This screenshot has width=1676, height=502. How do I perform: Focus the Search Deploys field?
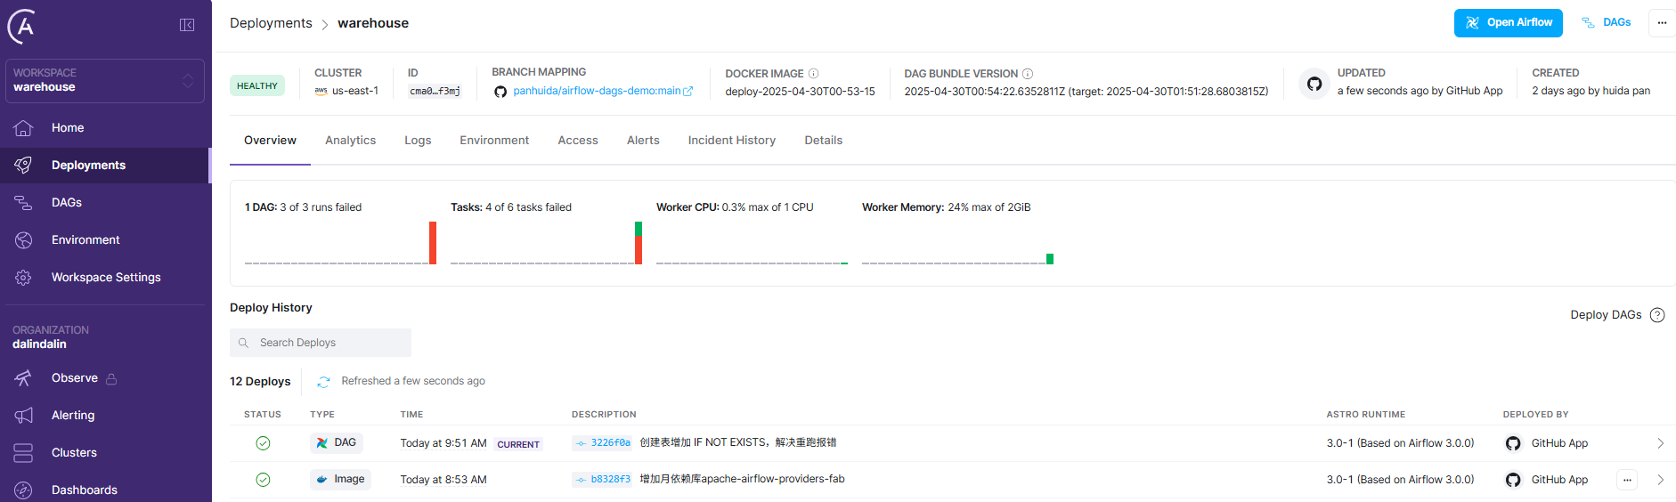pos(321,343)
